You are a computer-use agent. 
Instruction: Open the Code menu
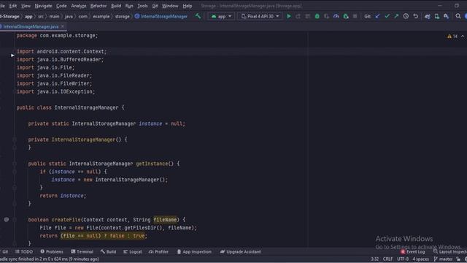click(x=61, y=6)
